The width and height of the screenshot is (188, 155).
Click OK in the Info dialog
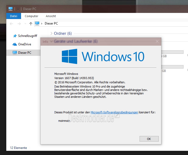(149, 139)
